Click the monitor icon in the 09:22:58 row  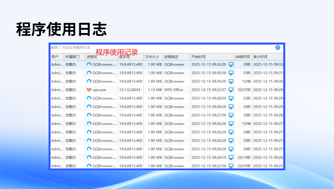(231, 166)
